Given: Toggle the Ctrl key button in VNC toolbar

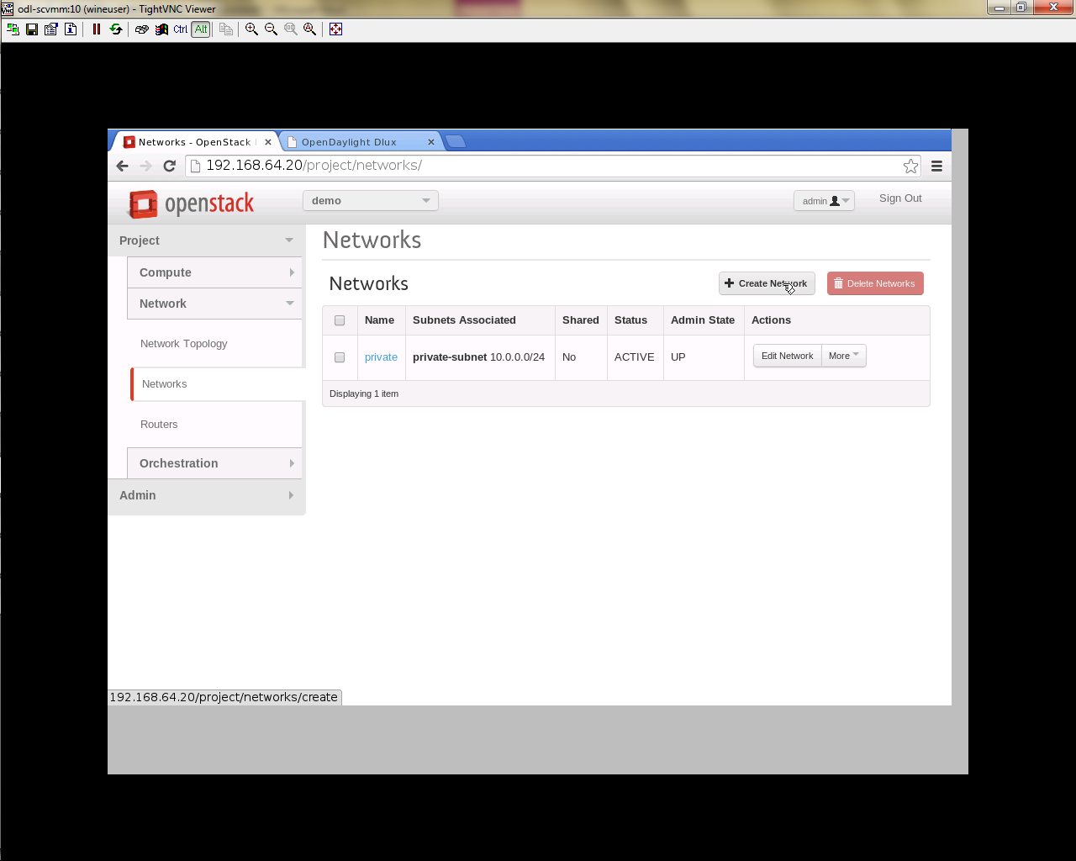Looking at the screenshot, I should (181, 29).
